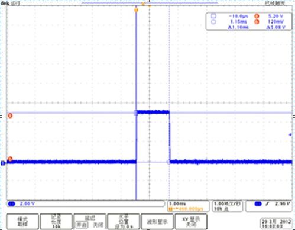The width and height of the screenshot is (295, 230).
Task: Open the 波形显示 waveform display menu
Action: point(157,221)
